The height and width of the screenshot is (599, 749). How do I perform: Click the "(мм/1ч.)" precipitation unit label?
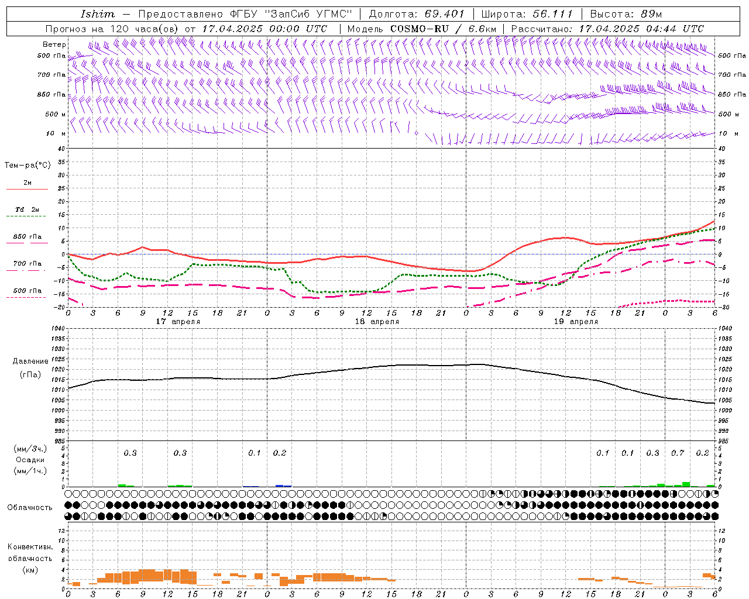(30, 471)
